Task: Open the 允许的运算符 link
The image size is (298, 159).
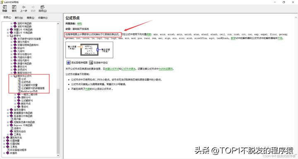Action: pyautogui.click(x=166, y=69)
